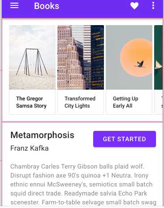Select Getting Up Early All title
The image size is (164, 208).
(x=125, y=102)
